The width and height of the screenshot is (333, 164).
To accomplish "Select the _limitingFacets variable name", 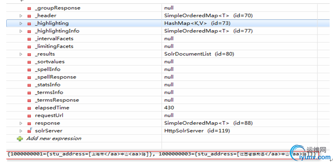I will (54, 46).
